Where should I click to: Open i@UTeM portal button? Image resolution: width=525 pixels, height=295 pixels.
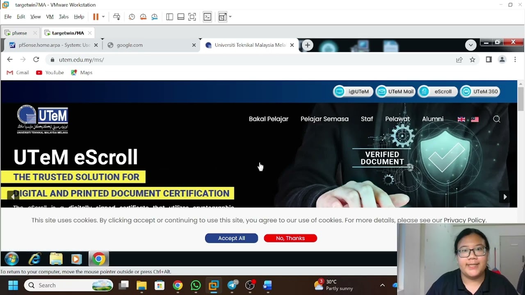click(353, 91)
